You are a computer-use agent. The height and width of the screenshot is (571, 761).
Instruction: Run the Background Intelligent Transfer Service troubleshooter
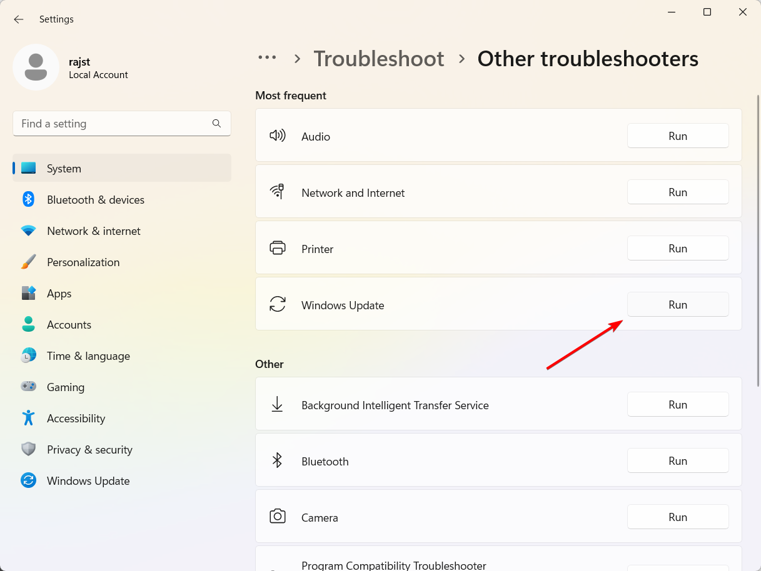coord(678,404)
